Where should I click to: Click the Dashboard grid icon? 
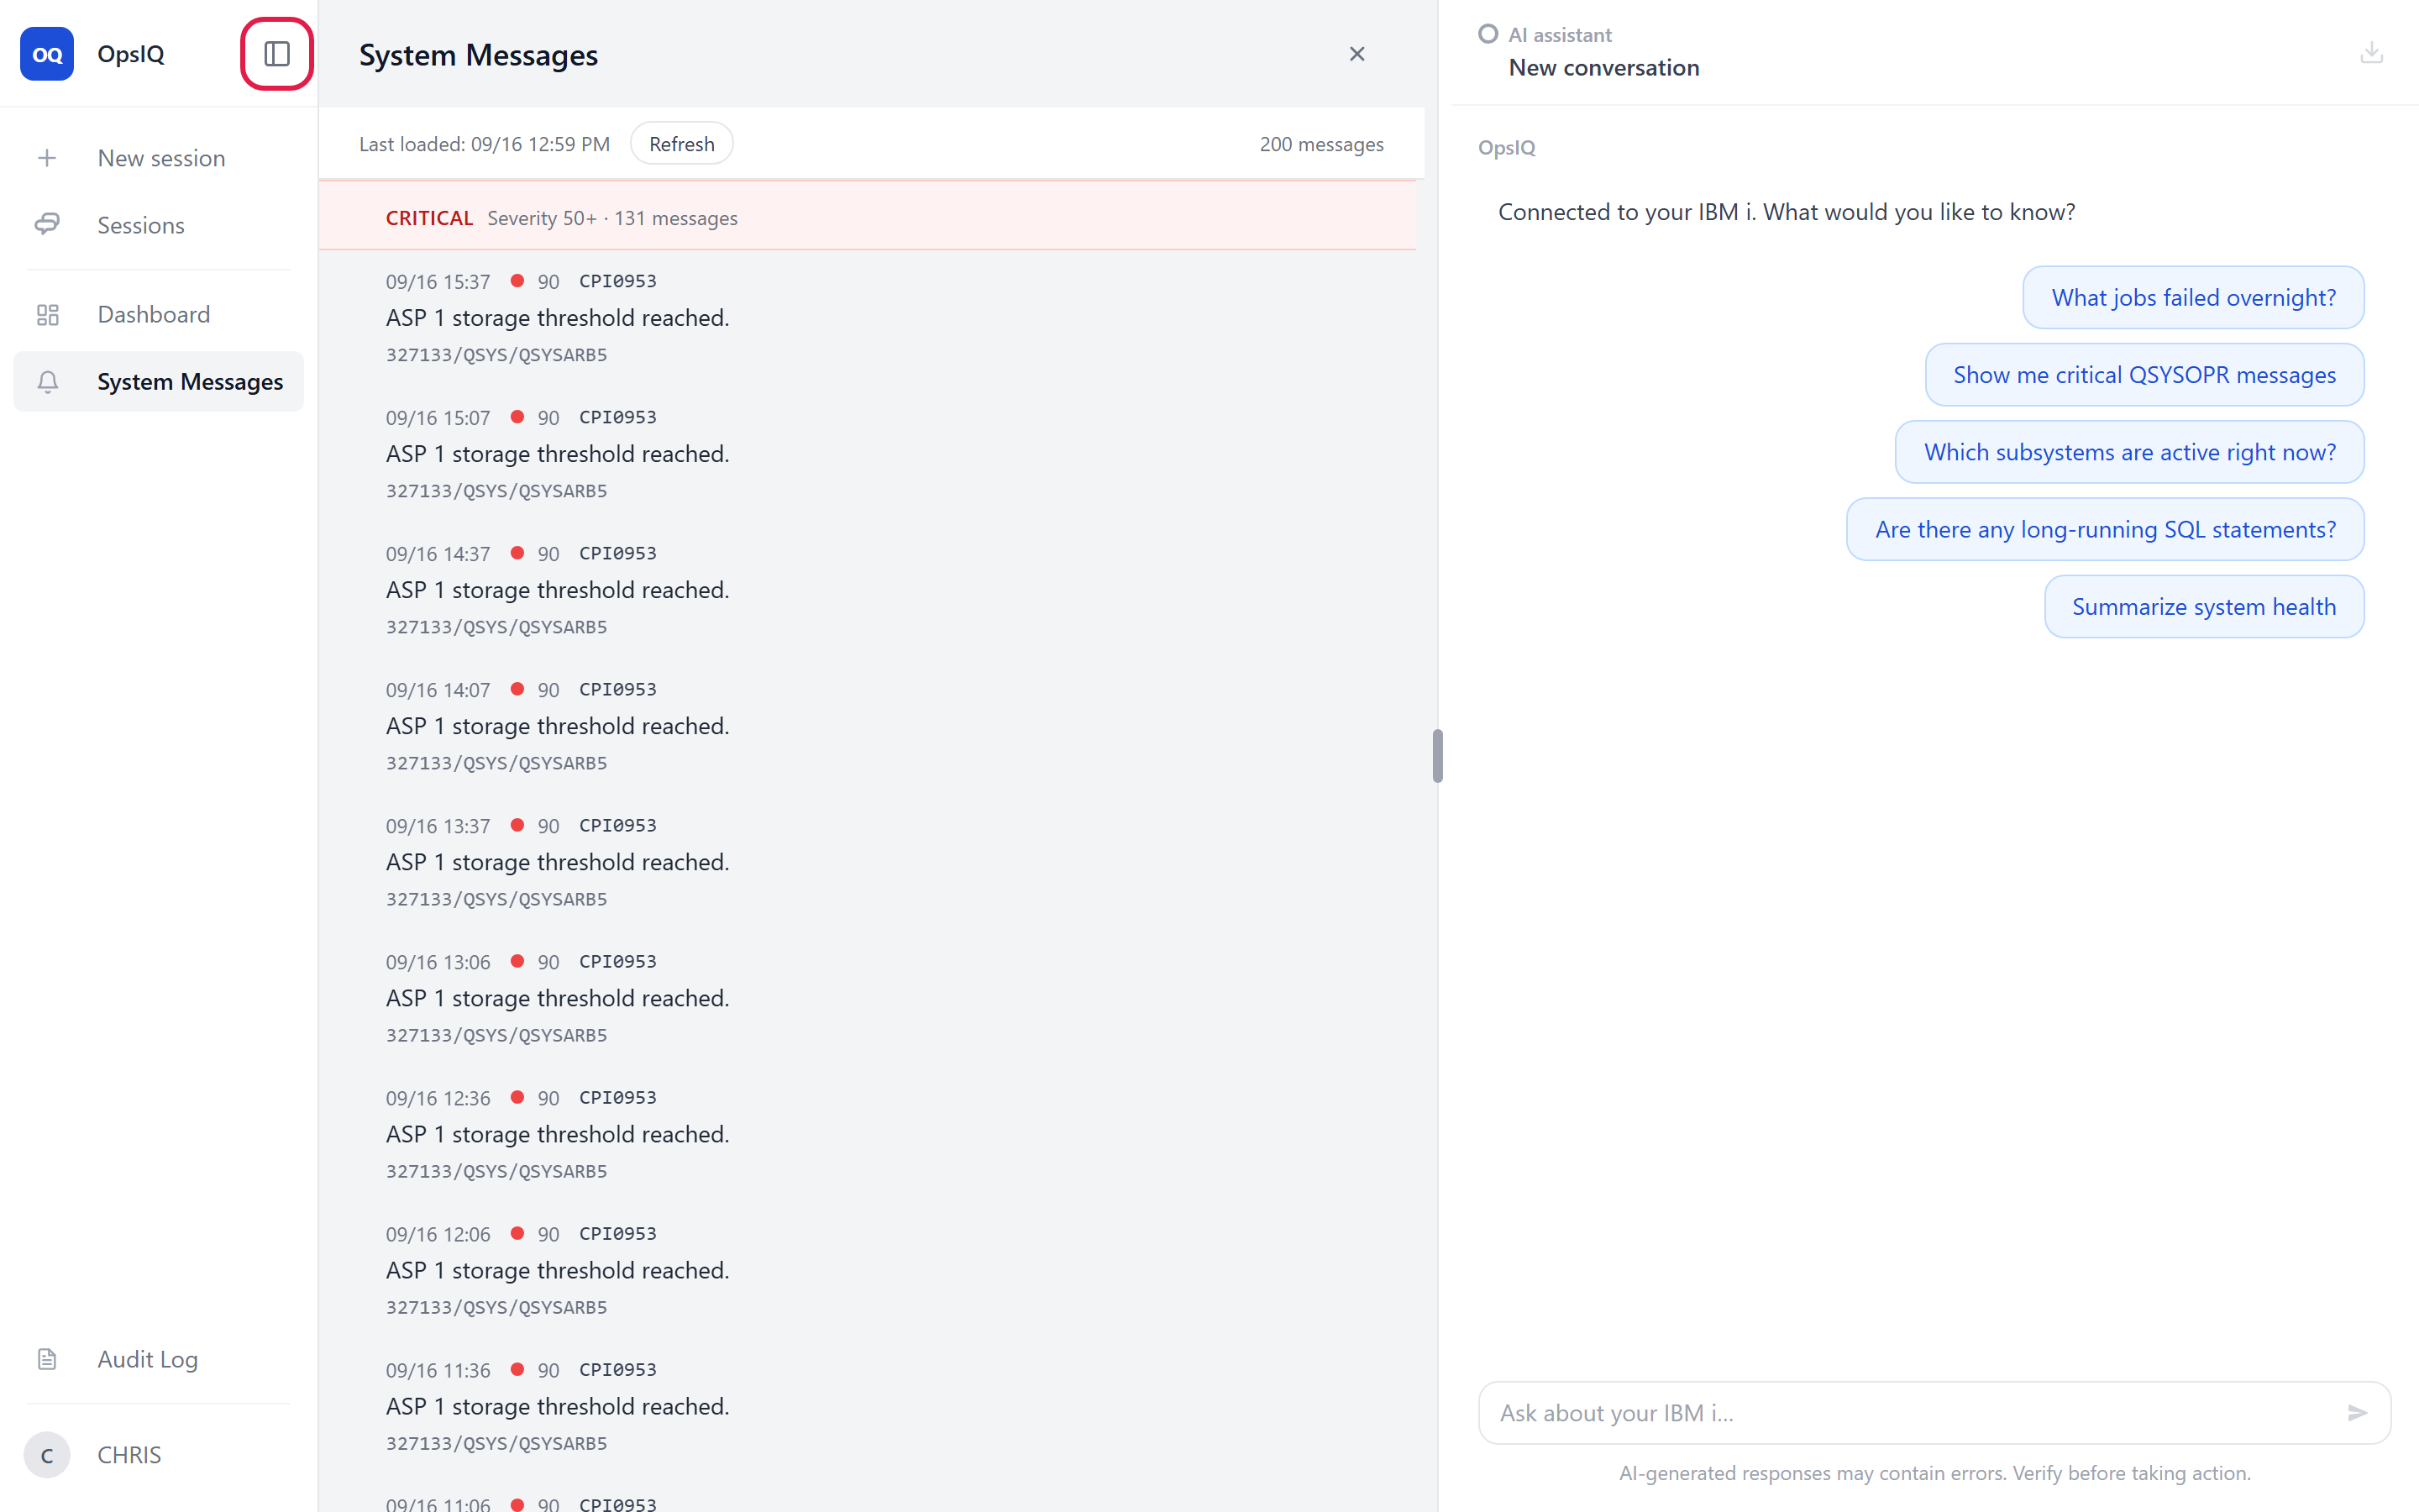[47, 315]
